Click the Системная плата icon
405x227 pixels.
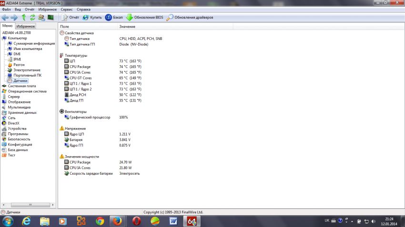(4, 86)
